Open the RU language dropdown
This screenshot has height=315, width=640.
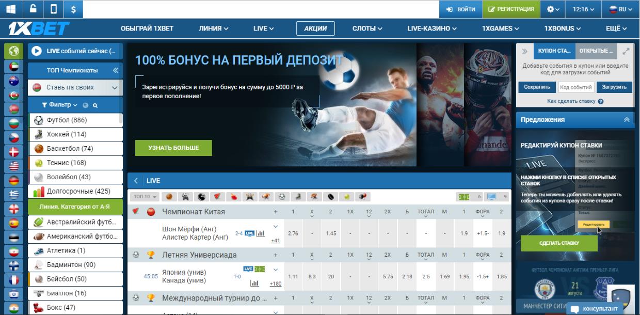[621, 9]
